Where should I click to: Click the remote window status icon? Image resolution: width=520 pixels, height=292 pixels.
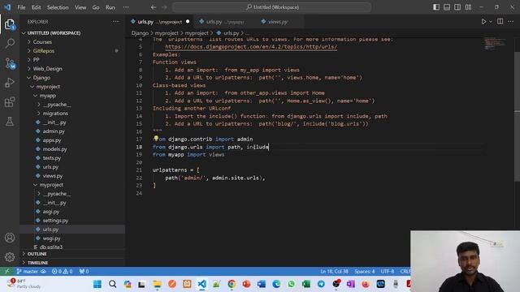[x=6, y=272]
